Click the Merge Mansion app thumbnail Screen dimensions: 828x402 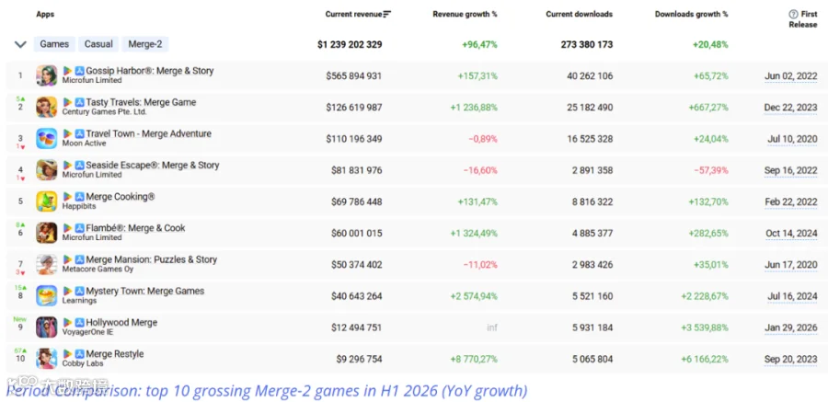coord(47,264)
